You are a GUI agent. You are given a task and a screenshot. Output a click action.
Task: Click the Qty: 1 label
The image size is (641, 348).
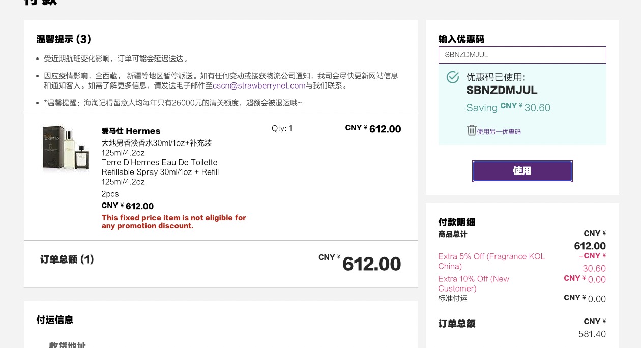point(282,128)
